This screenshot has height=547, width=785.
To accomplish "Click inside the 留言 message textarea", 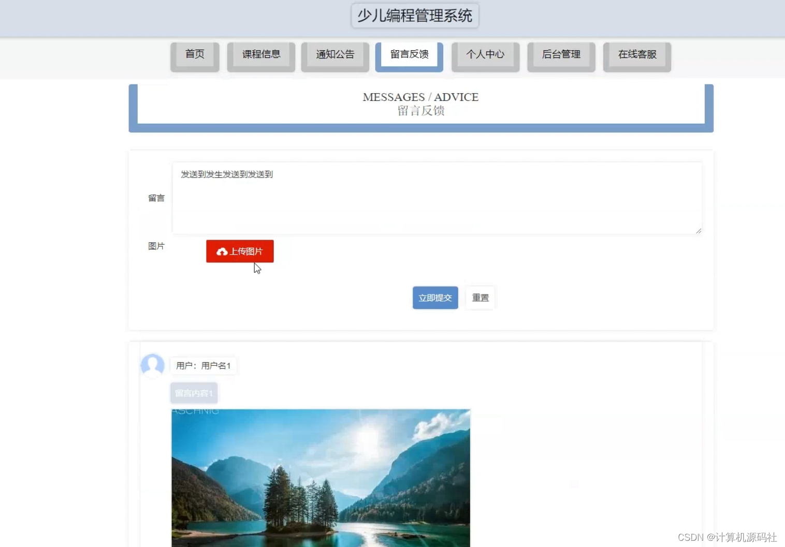I will pos(437,199).
